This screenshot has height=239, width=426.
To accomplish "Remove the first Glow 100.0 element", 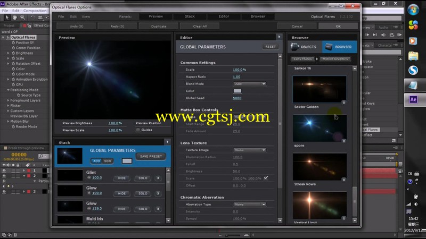I will [x=158, y=193].
